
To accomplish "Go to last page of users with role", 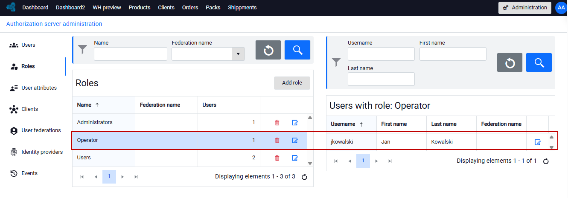I will (x=390, y=161).
